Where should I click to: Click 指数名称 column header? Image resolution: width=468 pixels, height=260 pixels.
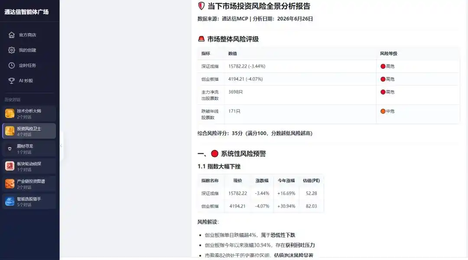[x=210, y=181]
